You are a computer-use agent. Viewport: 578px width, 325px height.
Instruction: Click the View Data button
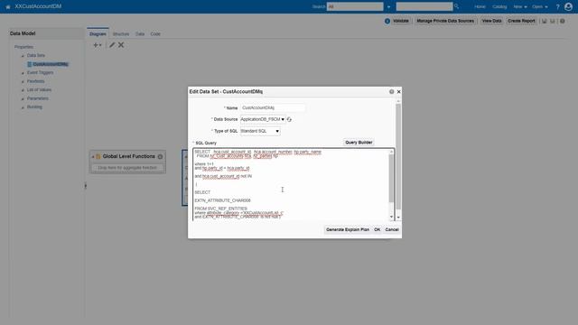tap(491, 21)
